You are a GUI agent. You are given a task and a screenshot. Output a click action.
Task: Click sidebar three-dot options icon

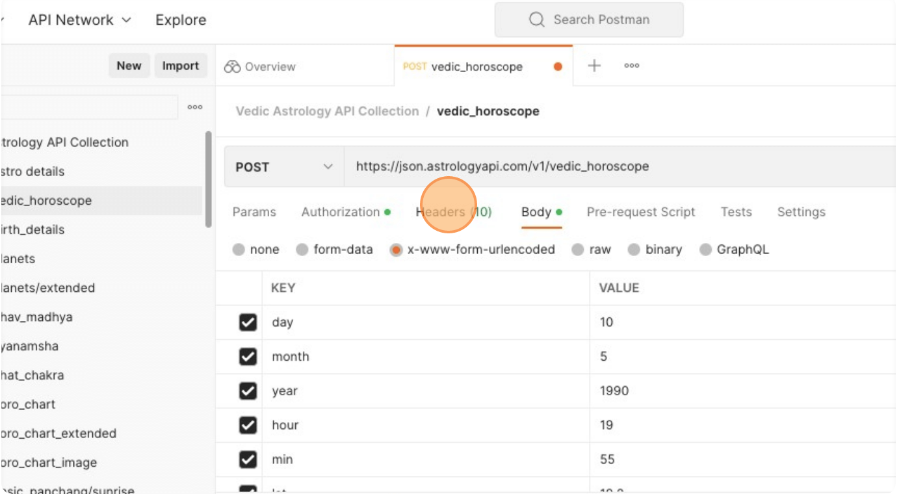coord(194,107)
